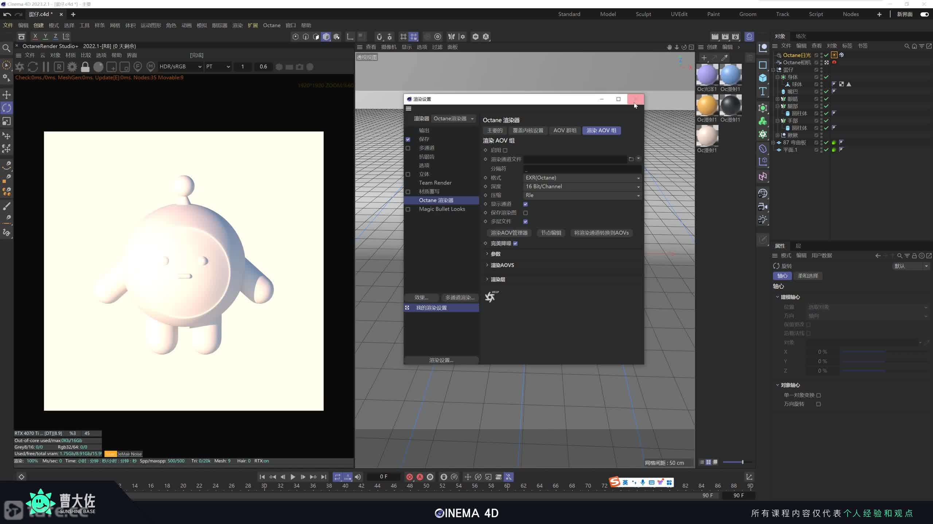The image size is (933, 524).
Task: Open the 格式 EXR(Octane) dropdown
Action: click(x=582, y=178)
